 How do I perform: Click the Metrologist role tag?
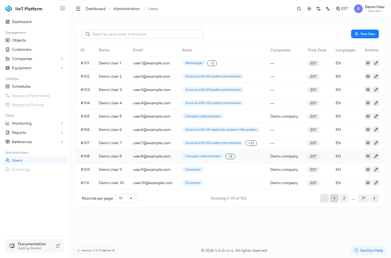tap(194, 63)
